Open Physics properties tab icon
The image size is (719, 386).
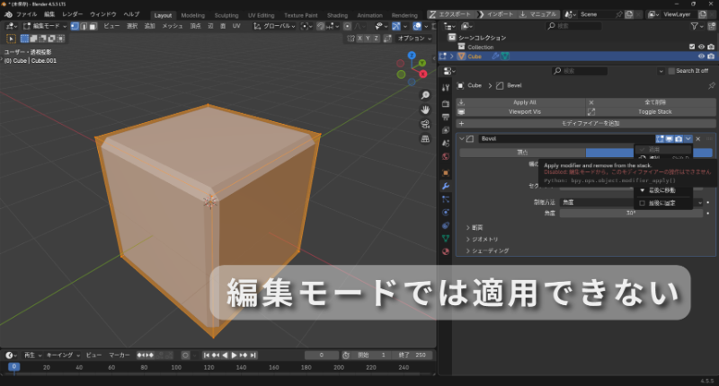point(445,213)
